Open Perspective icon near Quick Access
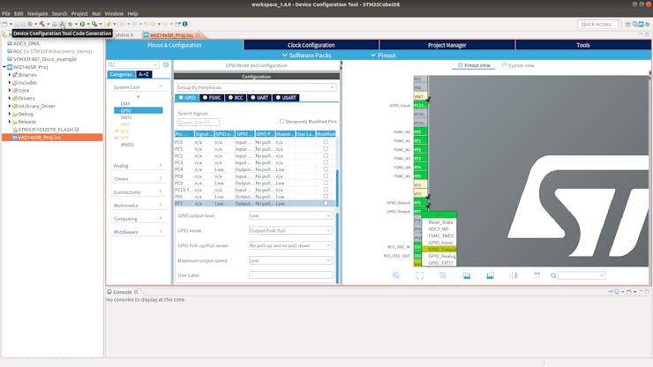Viewport: 653px width, 367px height. coord(627,24)
